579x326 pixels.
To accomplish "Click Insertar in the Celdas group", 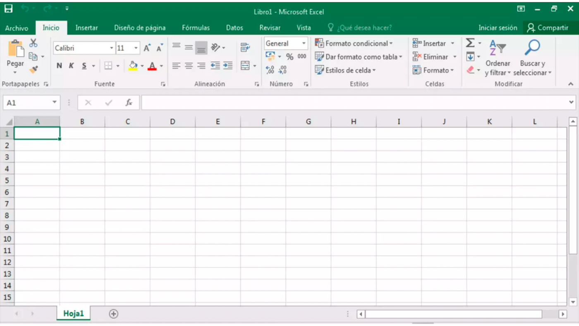I will 434,43.
